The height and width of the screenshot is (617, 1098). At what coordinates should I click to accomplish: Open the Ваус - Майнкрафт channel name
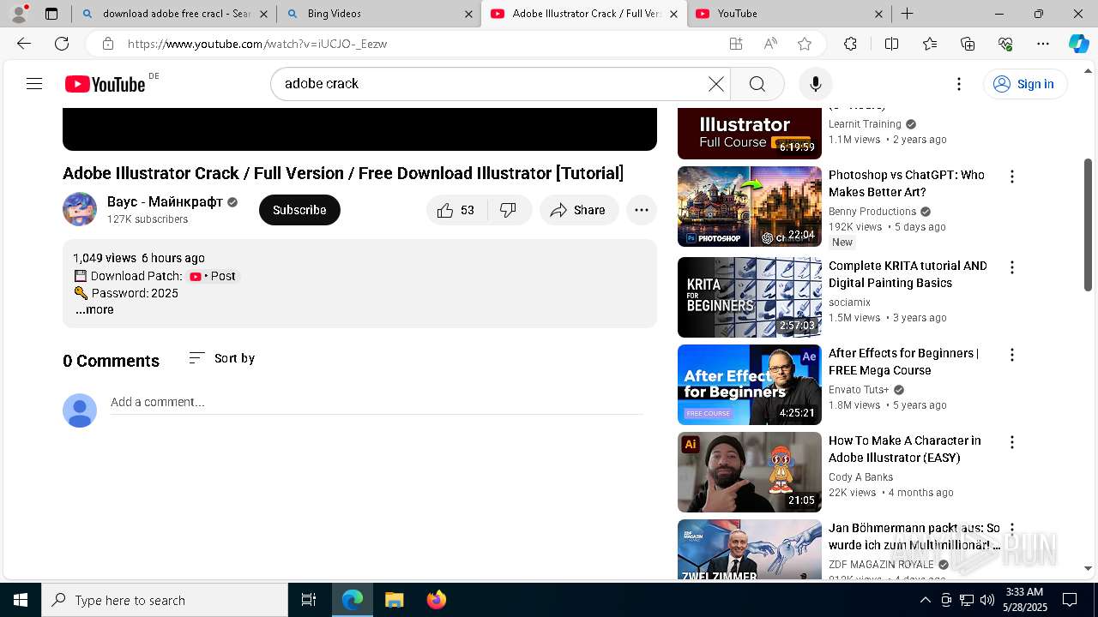pos(165,202)
